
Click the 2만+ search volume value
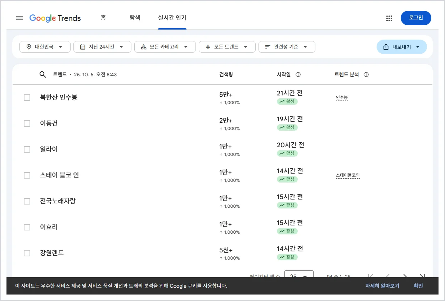coord(226,121)
